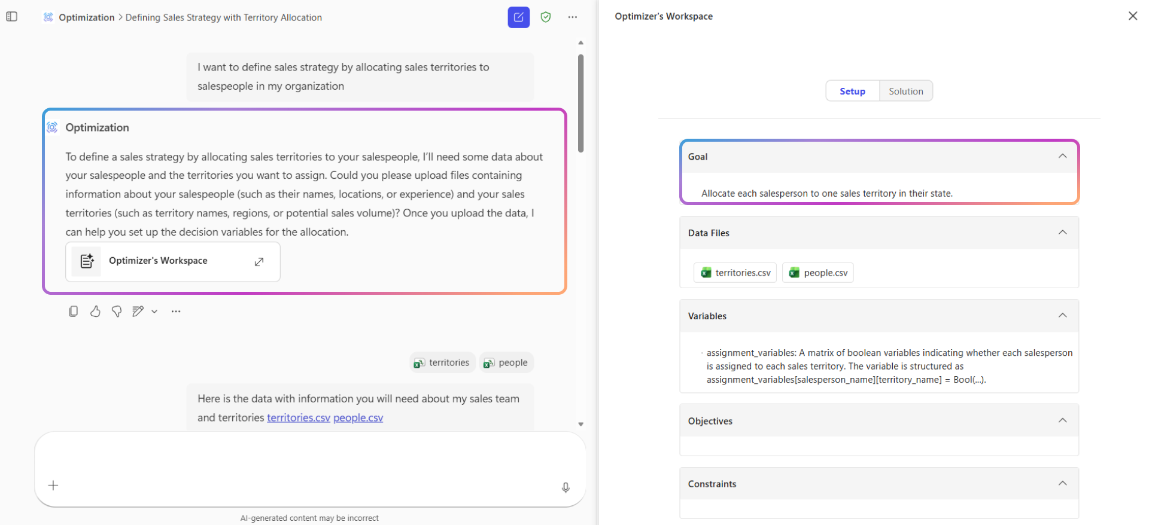Give thumbs up to the response
Image resolution: width=1149 pixels, height=525 pixels.
95,311
